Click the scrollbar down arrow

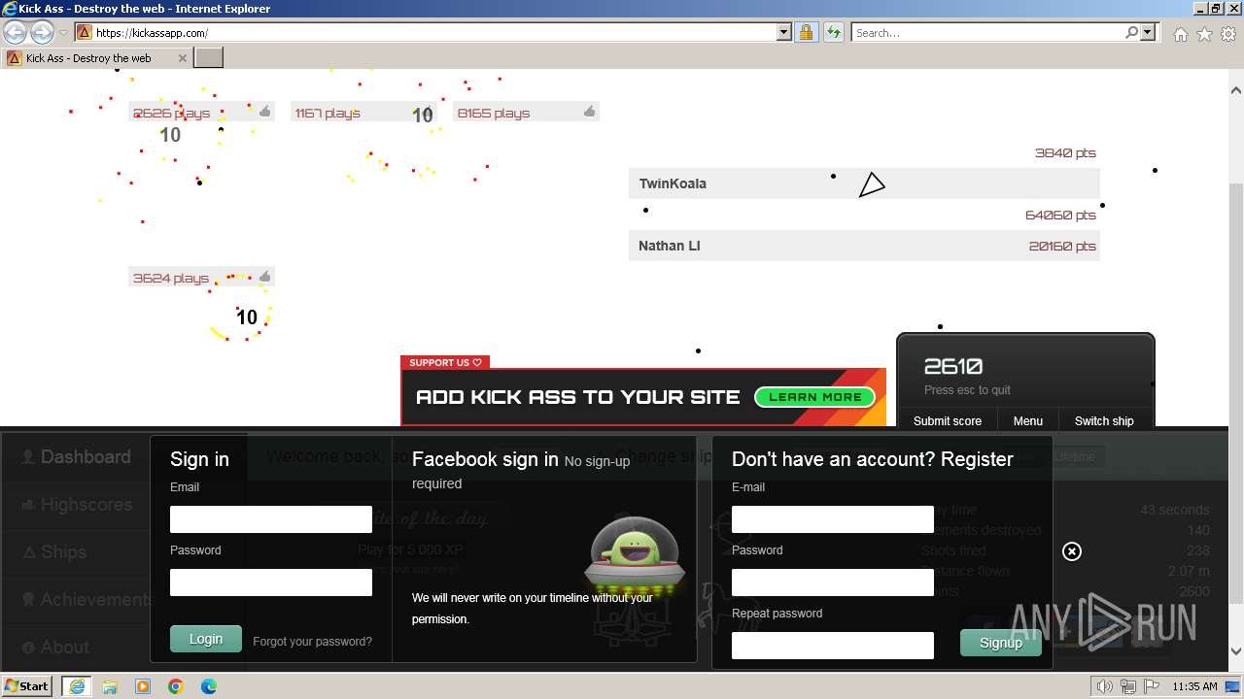tap(1236, 651)
